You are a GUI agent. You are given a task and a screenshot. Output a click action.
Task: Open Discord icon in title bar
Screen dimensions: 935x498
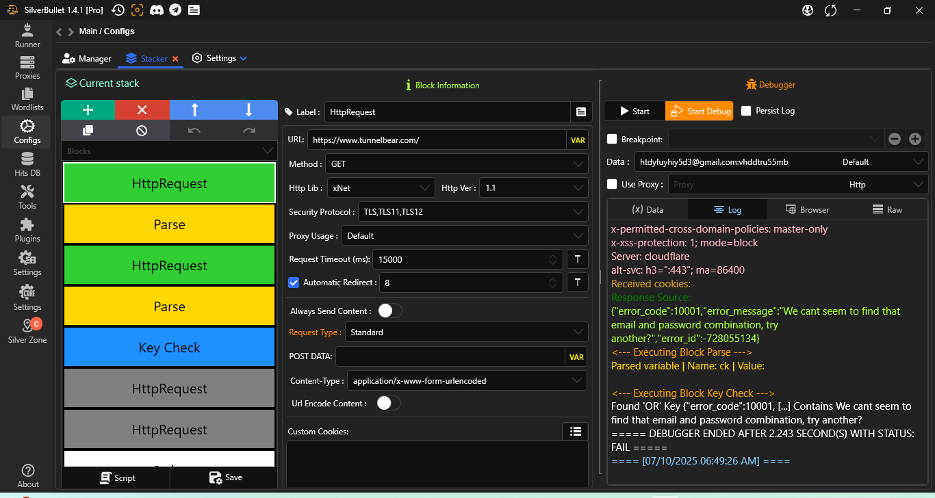(x=157, y=10)
